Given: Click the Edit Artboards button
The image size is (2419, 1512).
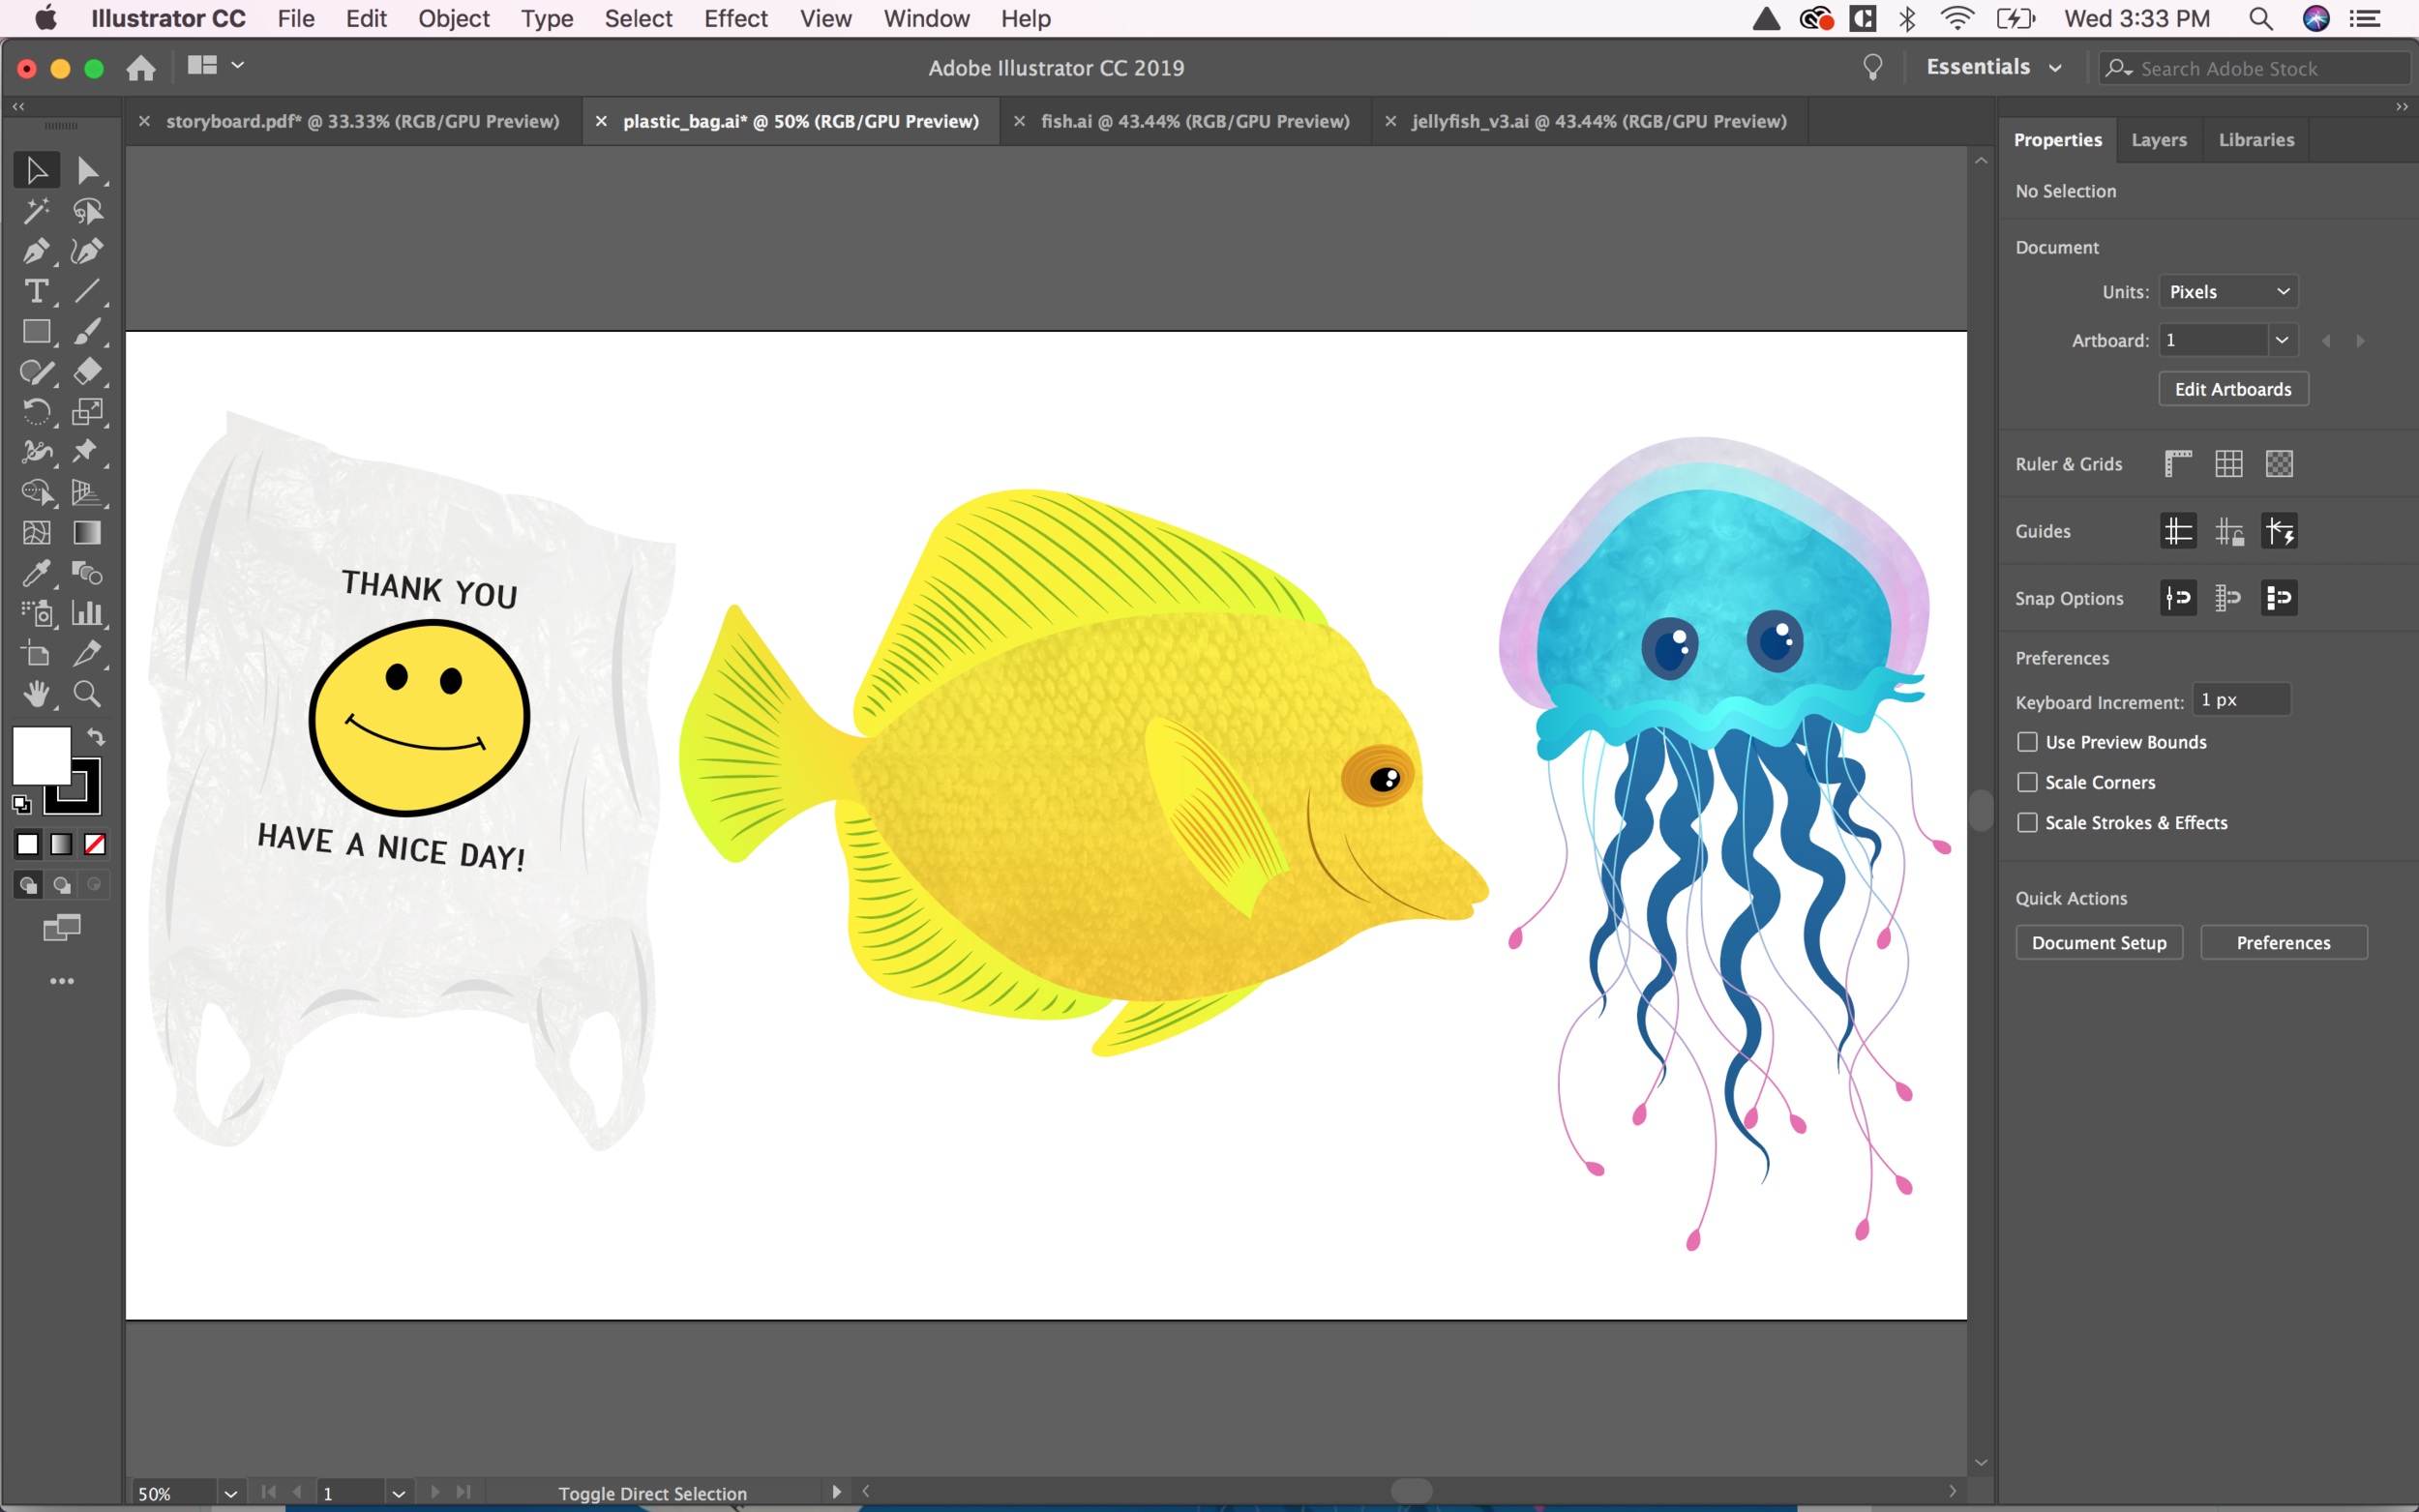Looking at the screenshot, I should click(2232, 389).
